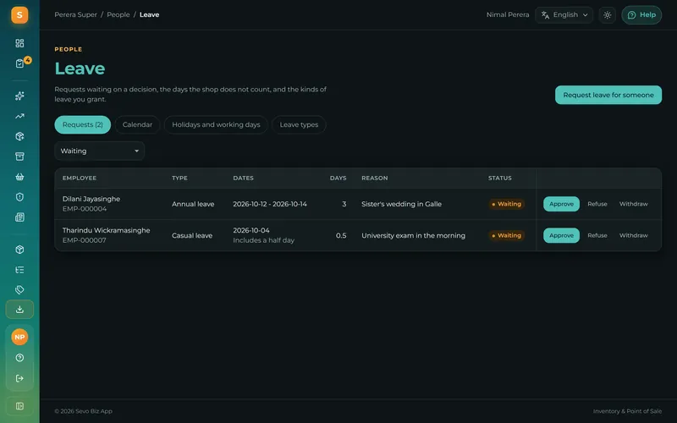Viewport: 677px width, 423px height.
Task: Click reason Sister's wedding in Galle
Action: tap(401, 204)
